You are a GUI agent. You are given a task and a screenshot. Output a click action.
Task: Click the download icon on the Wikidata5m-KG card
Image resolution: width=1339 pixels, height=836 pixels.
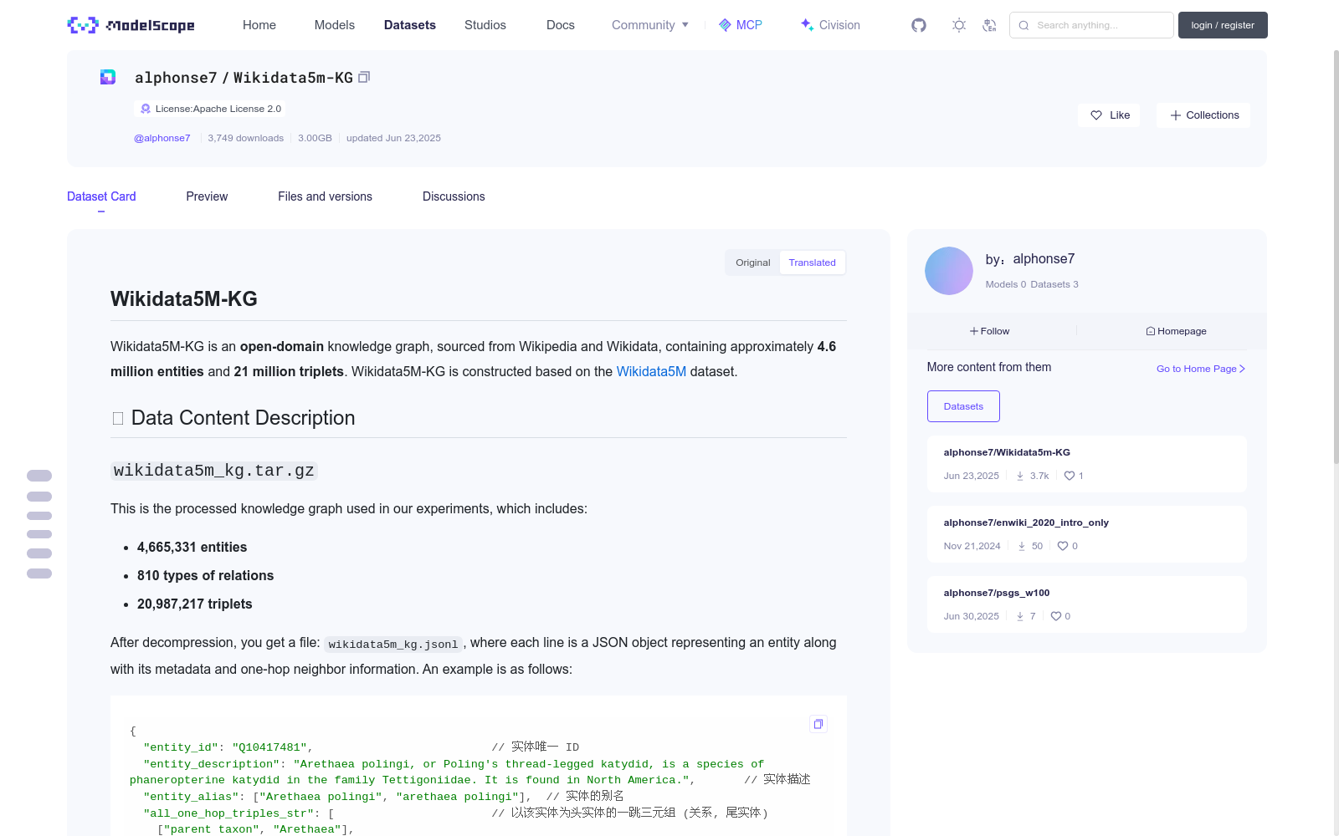1020,476
